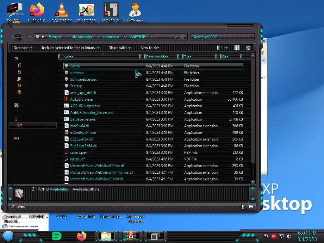Open the Organize dropdown menu
This screenshot has height=243, width=324.
[x=23, y=48]
